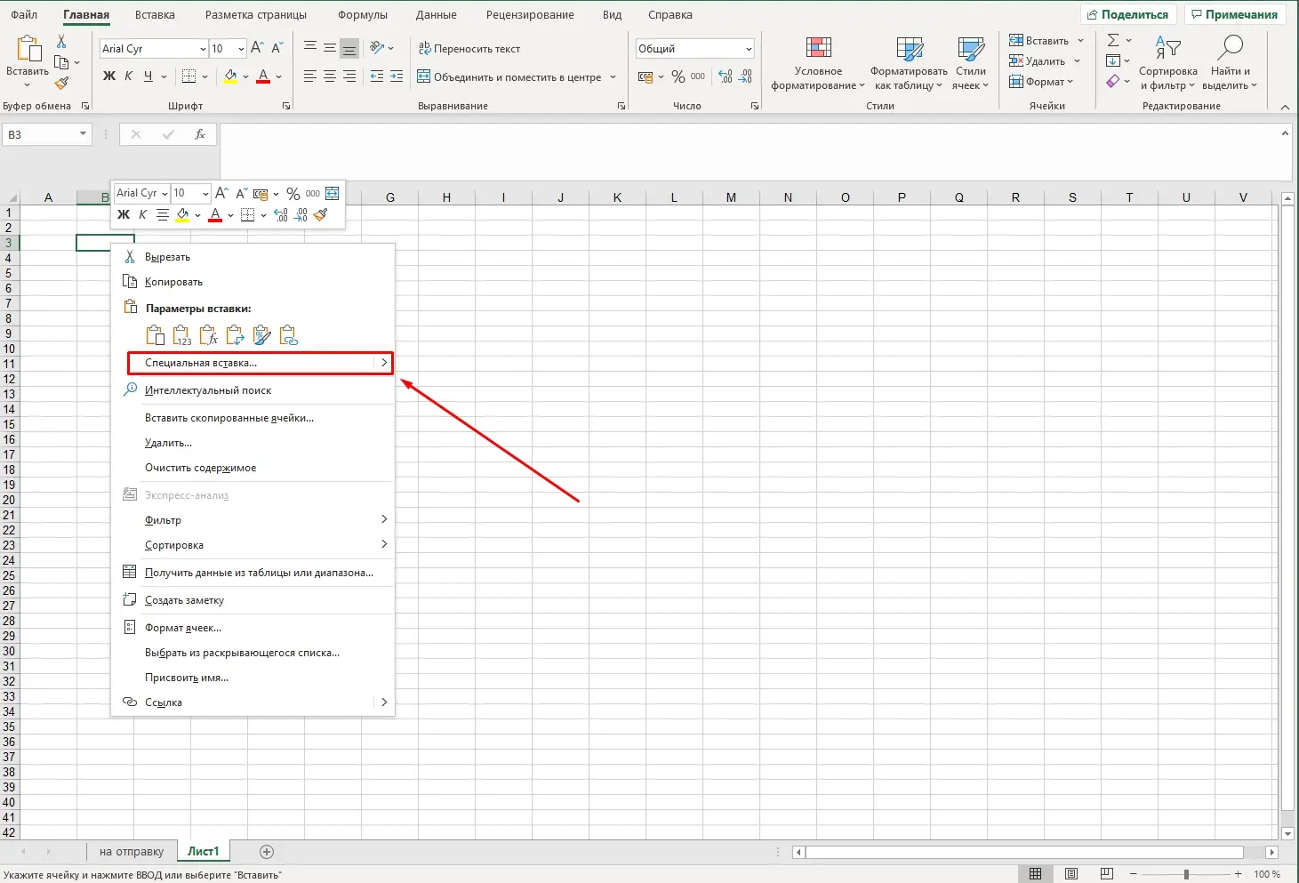The height and width of the screenshot is (883, 1299).
Task: Click mini toolbar Format Painter brush
Action: [321, 215]
